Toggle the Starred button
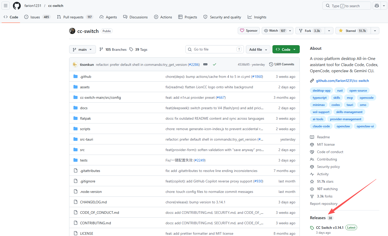Screen dimensions: 388x236 [x=353, y=31]
